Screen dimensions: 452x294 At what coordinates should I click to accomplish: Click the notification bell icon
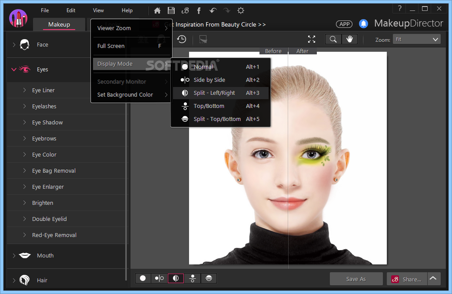363,23
